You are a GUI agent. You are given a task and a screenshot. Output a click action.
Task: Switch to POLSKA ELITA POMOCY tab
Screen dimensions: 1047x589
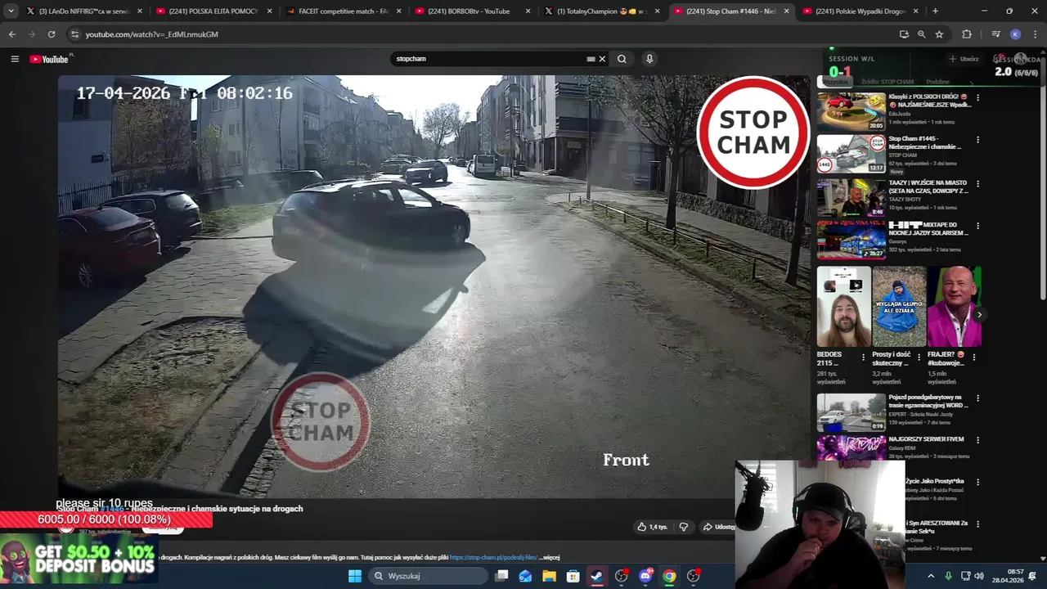click(x=213, y=11)
